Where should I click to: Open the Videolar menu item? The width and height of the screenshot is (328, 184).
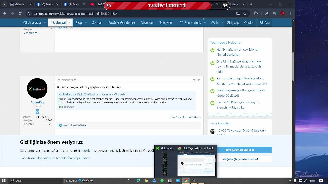[147, 22]
